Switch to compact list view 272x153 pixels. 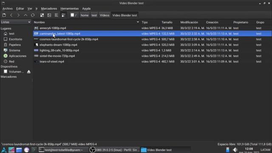[x=57, y=15]
